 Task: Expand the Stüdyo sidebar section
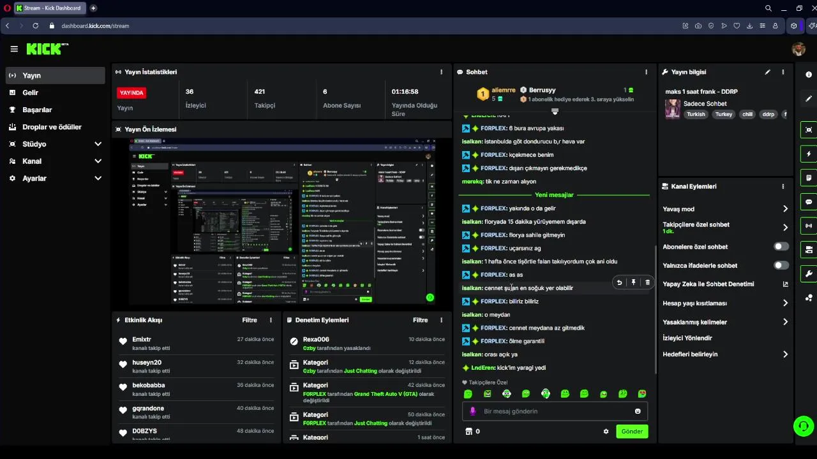click(x=98, y=144)
